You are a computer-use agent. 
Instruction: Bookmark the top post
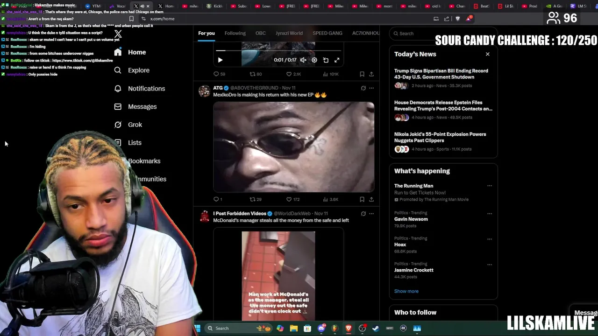point(362,74)
